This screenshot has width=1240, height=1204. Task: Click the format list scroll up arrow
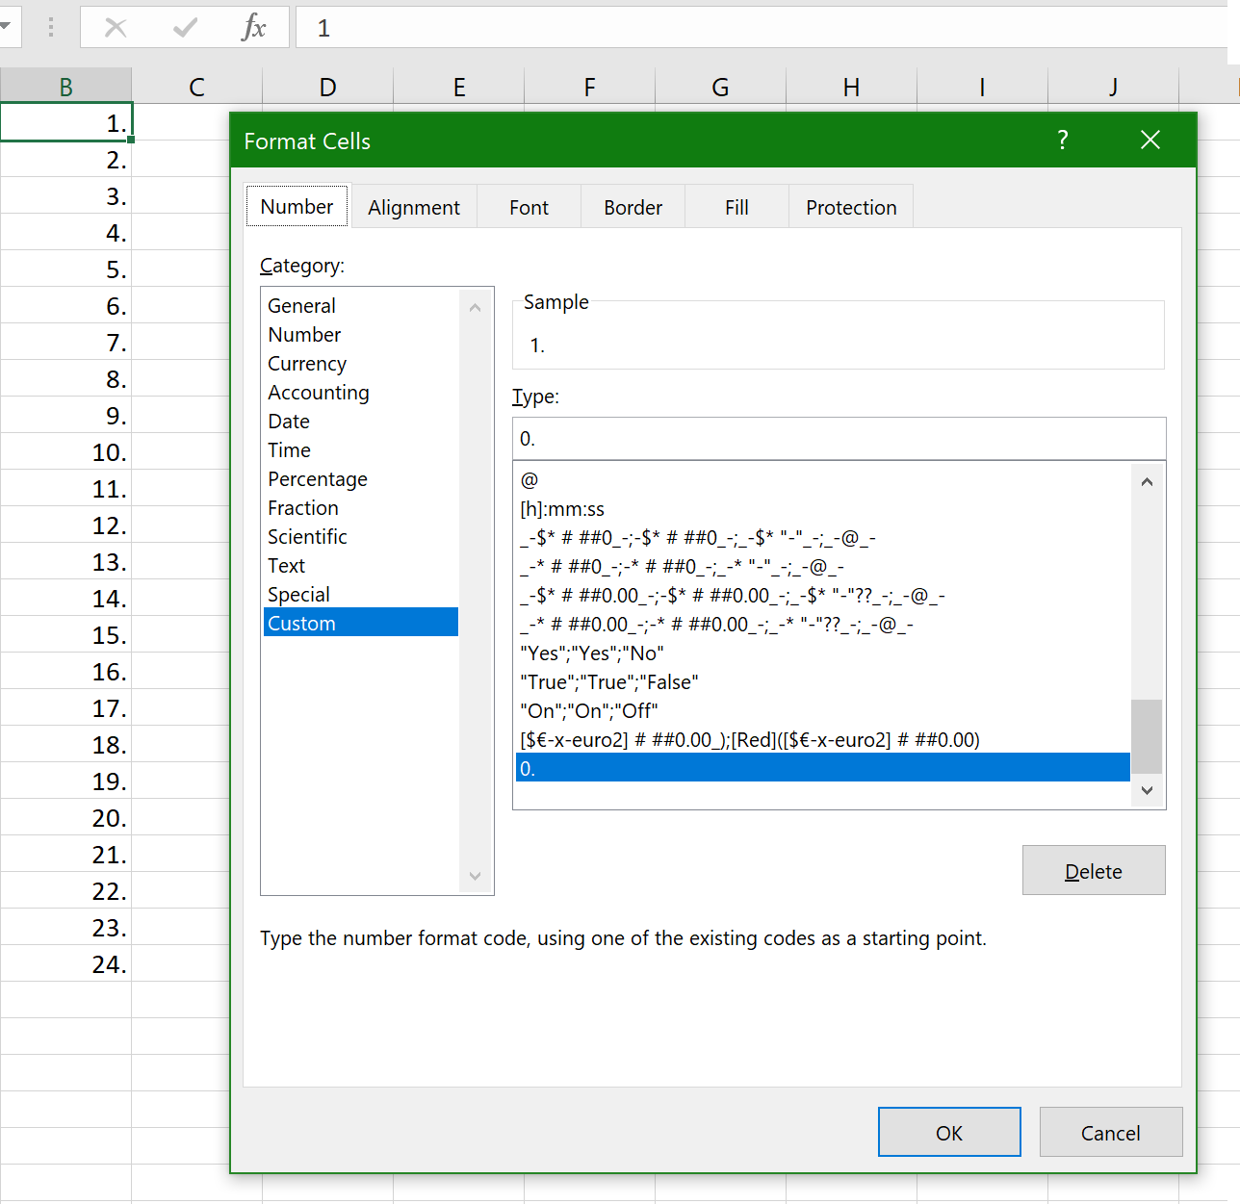pyautogui.click(x=1147, y=482)
